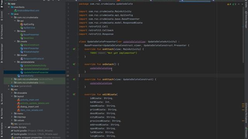Collapse the model package
248x139 pixels.
pyautogui.click(x=15, y=55)
